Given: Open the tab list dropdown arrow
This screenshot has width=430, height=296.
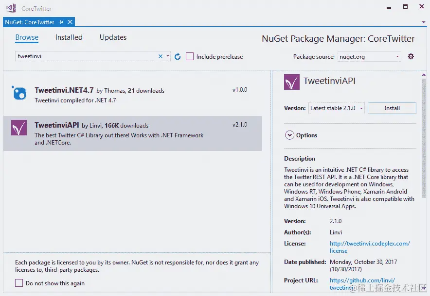Looking at the screenshot, I should click(423, 22).
